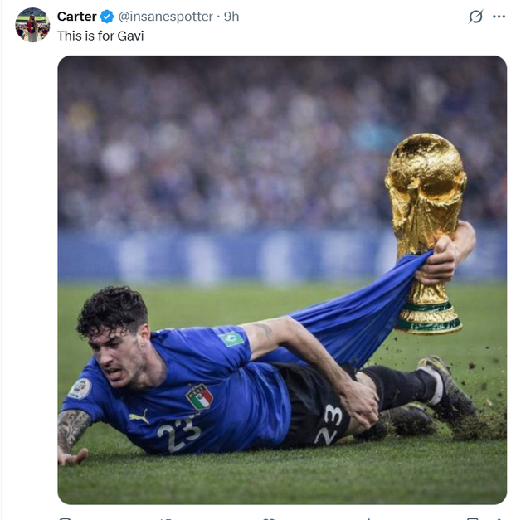This screenshot has width=516, height=520.
Task: Click Carter's profile avatar
Action: point(32,25)
